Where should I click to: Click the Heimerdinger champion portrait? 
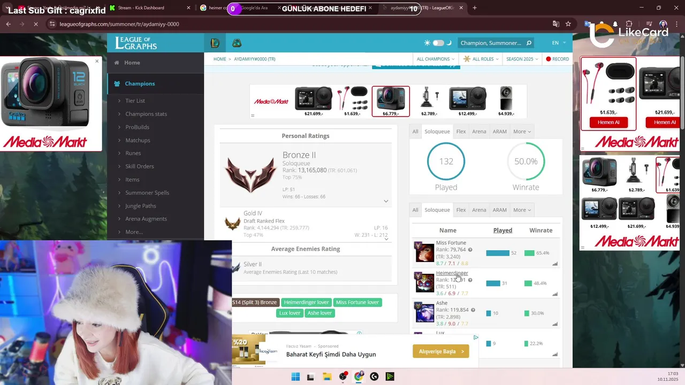425,282
